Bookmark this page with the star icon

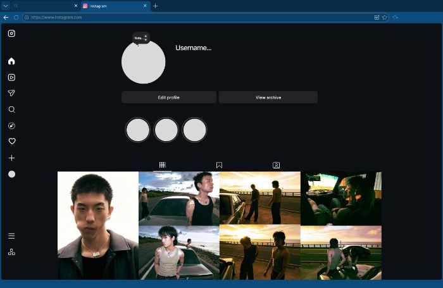tap(385, 18)
